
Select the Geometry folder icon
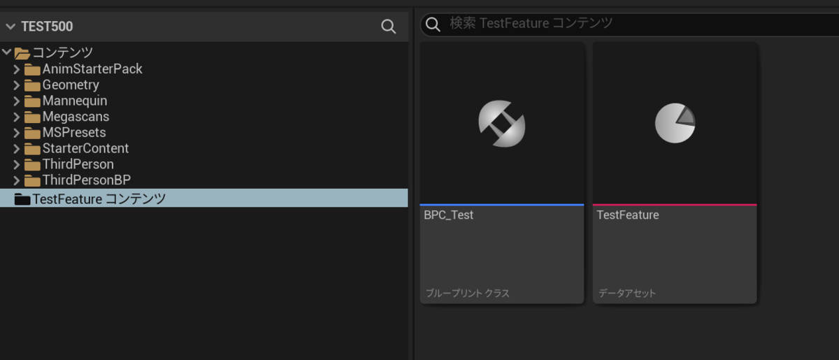32,85
